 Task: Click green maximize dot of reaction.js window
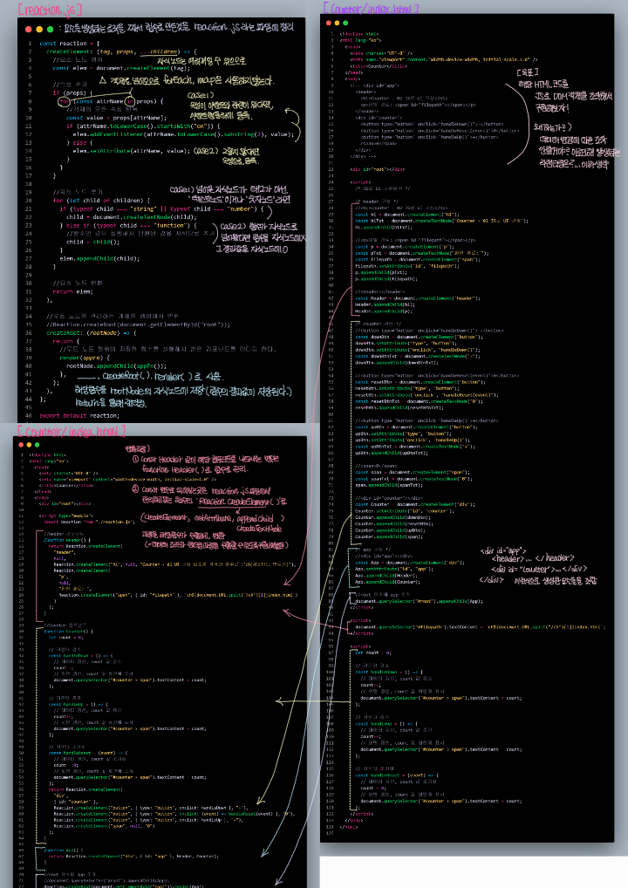50,29
